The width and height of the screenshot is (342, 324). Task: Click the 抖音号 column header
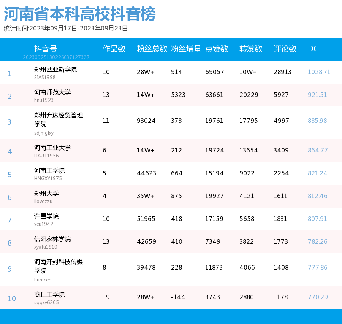point(46,49)
